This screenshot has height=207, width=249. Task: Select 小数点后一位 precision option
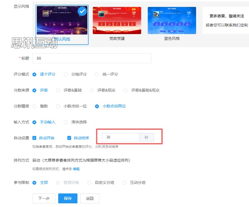pos(58,106)
